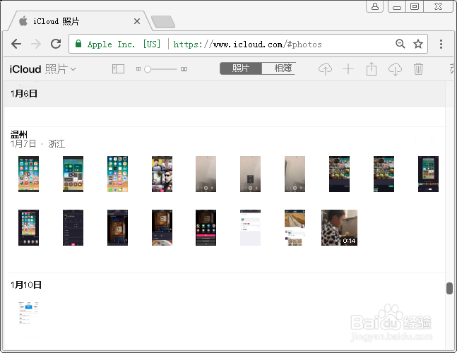Click the vertical scrollbar handle

449,288
